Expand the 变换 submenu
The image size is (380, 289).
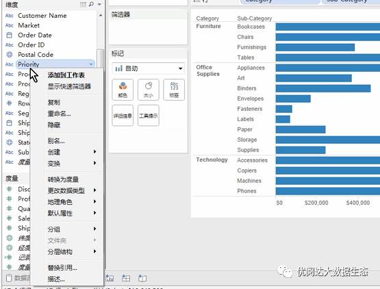tap(72, 164)
